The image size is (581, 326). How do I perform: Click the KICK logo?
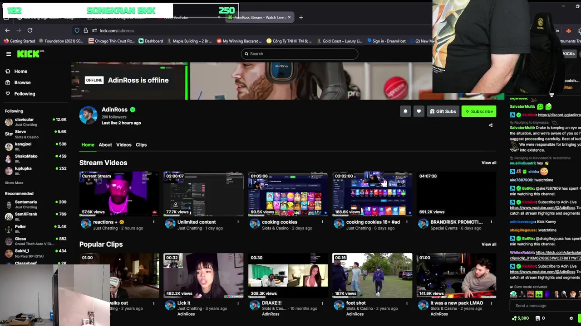(30, 54)
